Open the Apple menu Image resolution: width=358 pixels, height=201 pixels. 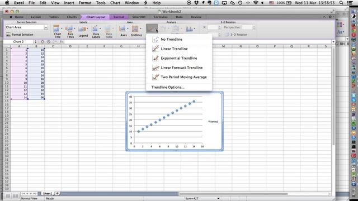point(7,3)
